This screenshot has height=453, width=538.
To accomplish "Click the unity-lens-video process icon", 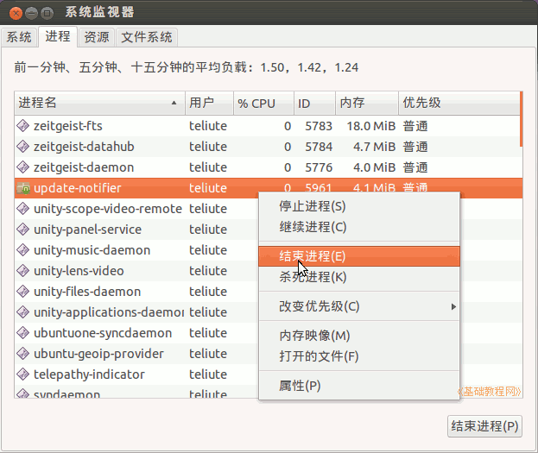I will click(23, 271).
